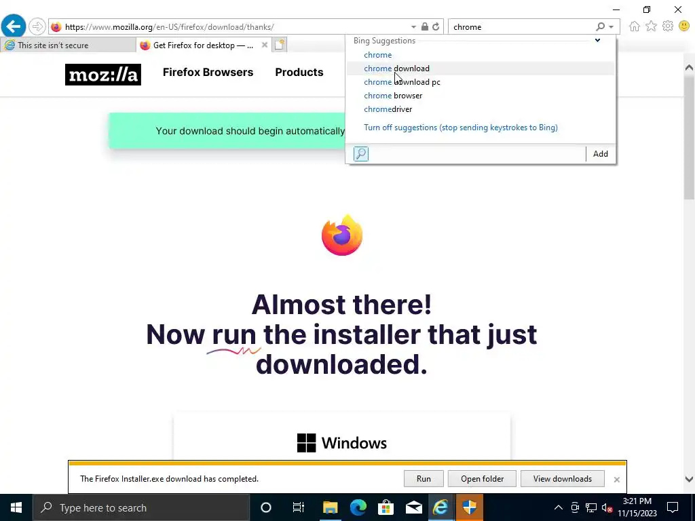Open Task View icon

(299, 507)
